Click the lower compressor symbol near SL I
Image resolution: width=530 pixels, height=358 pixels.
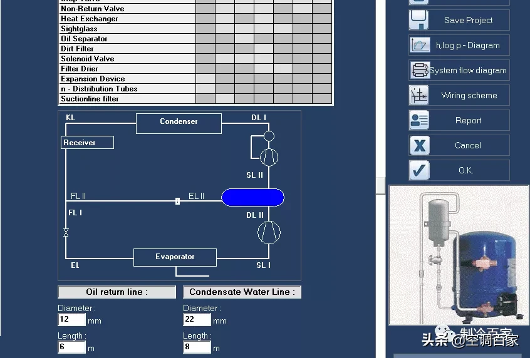point(269,232)
